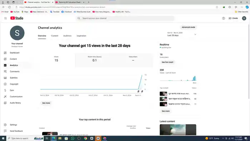The width and height of the screenshot is (250, 141).
Task: Open the Copilot icon in browser toolbar
Action: tap(247, 7)
